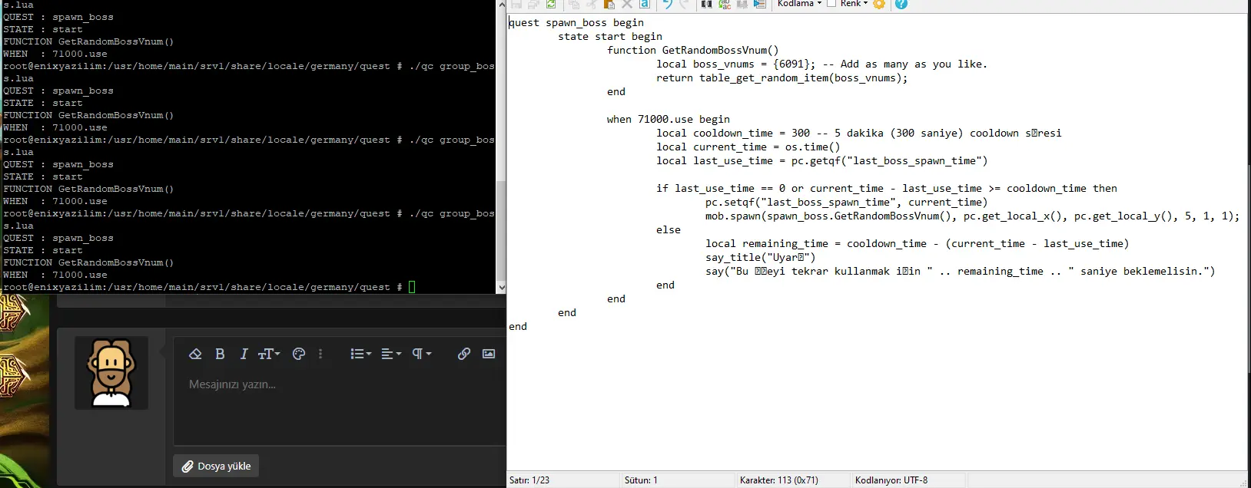1251x488 pixels.
Task: Click the Dosya yükle button
Action: click(216, 466)
